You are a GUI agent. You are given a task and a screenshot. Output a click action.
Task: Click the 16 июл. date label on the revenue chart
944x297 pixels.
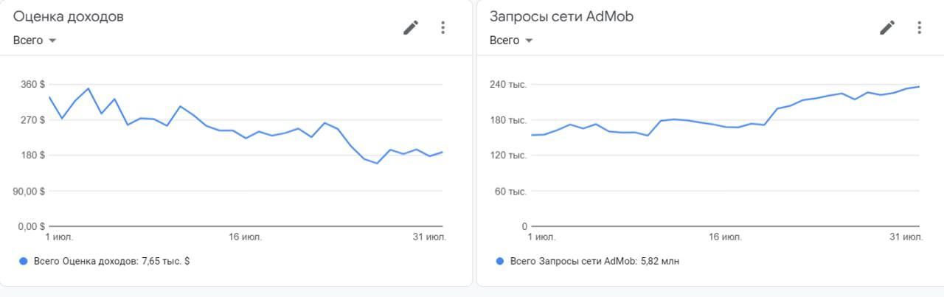tap(245, 237)
